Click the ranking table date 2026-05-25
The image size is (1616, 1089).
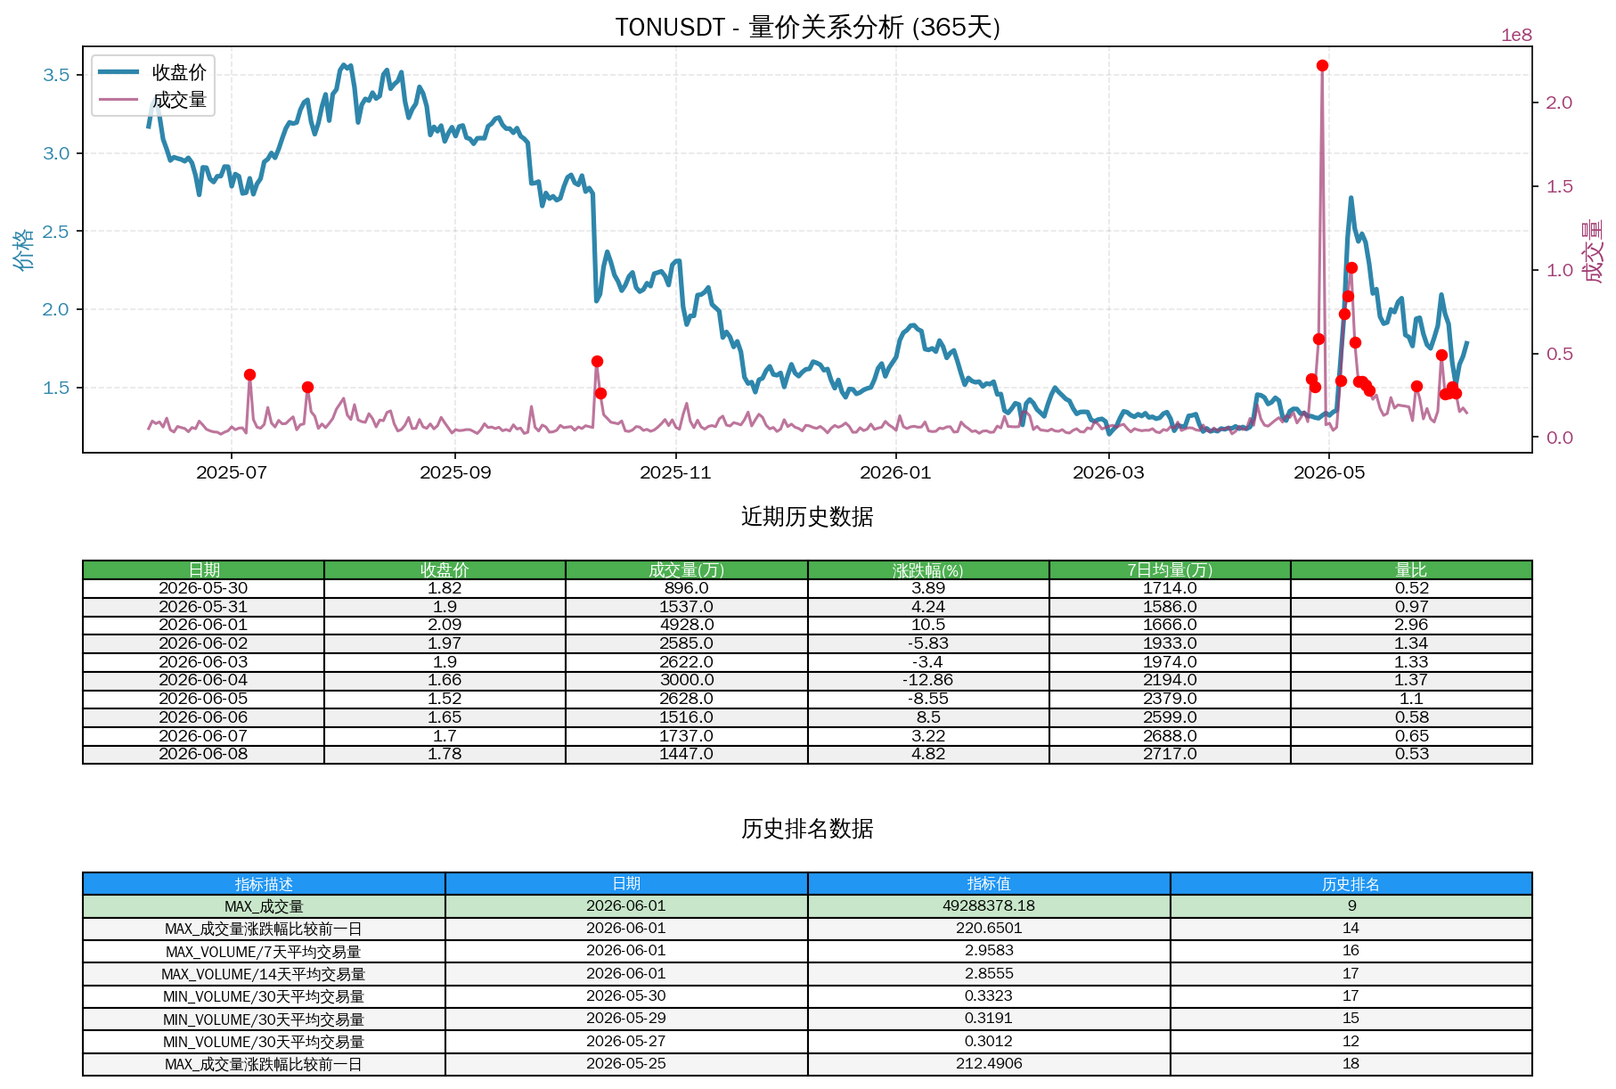coord(626,1064)
